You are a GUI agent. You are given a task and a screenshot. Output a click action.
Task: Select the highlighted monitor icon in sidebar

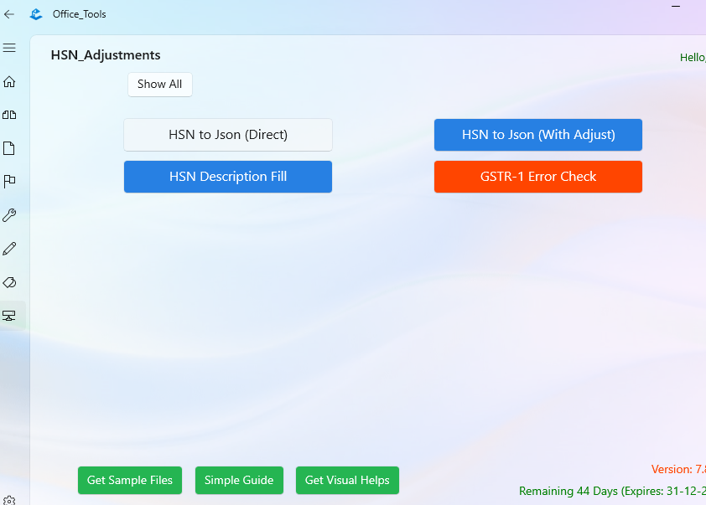click(9, 315)
